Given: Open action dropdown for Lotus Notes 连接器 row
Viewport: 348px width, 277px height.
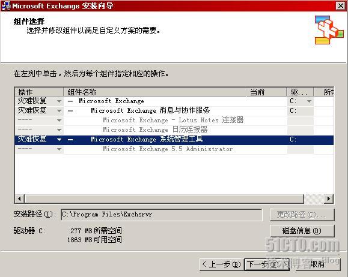Looking at the screenshot, I should tap(59, 121).
